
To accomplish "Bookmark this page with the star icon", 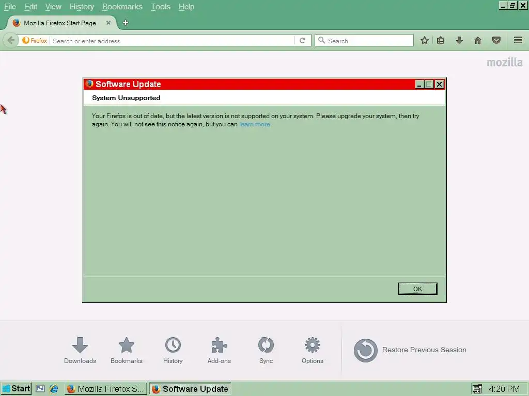I will click(425, 41).
